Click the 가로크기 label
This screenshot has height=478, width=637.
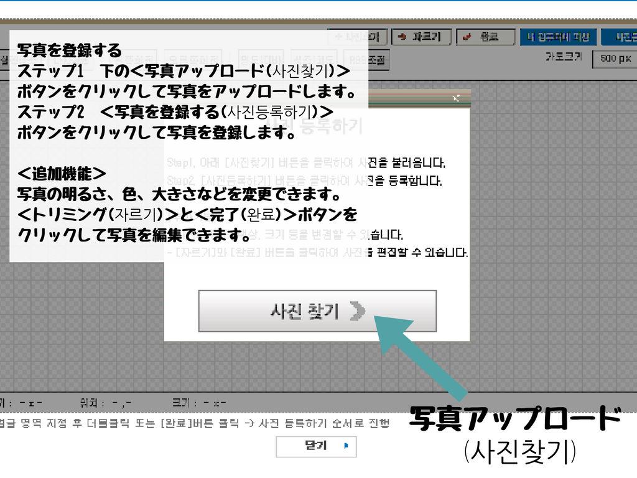click(x=564, y=57)
